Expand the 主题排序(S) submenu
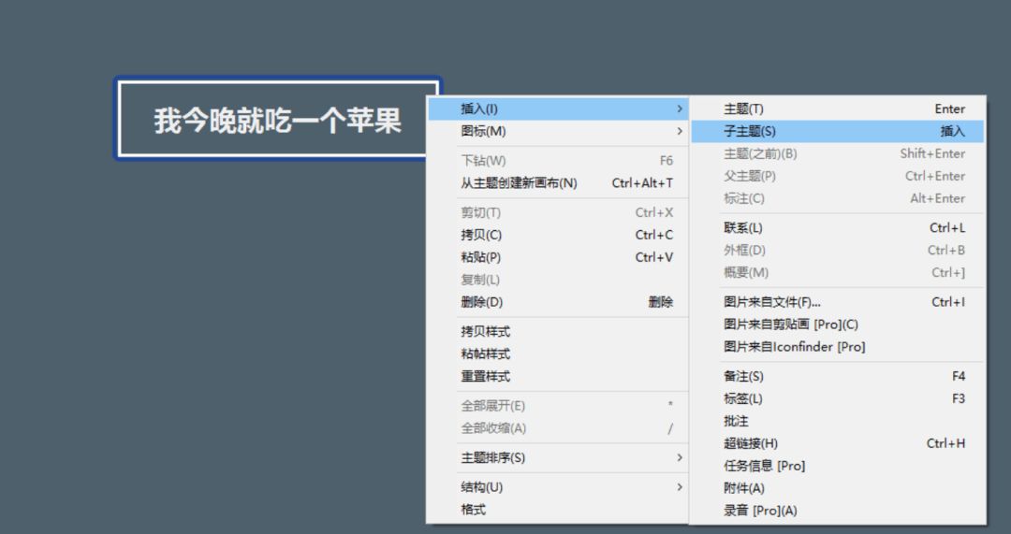The image size is (1011, 534). click(558, 458)
